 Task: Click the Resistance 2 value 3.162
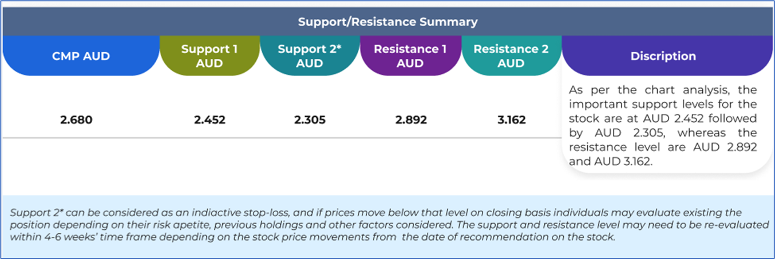511,120
